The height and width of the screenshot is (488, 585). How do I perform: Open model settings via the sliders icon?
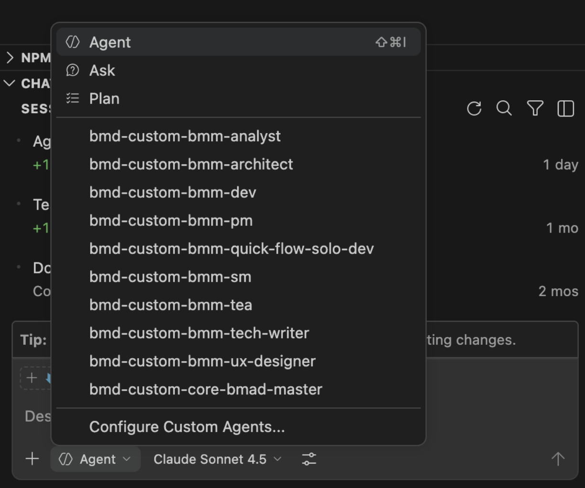coord(309,459)
